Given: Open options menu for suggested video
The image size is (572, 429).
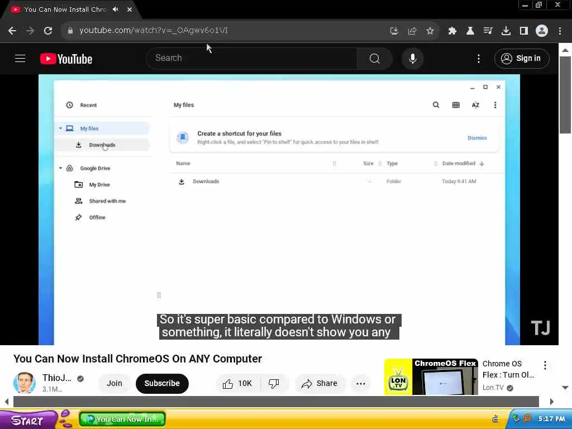Looking at the screenshot, I should point(545,365).
